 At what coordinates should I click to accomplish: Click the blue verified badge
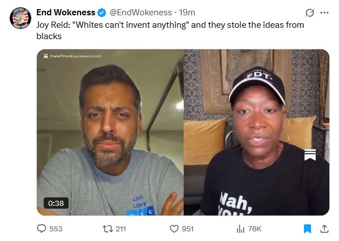pos(101,12)
